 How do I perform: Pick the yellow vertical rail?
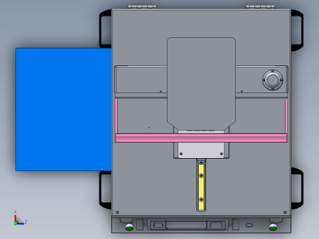201,186
